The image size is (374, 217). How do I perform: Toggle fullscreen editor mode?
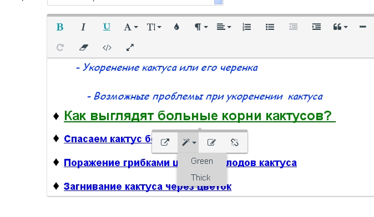[x=130, y=48]
